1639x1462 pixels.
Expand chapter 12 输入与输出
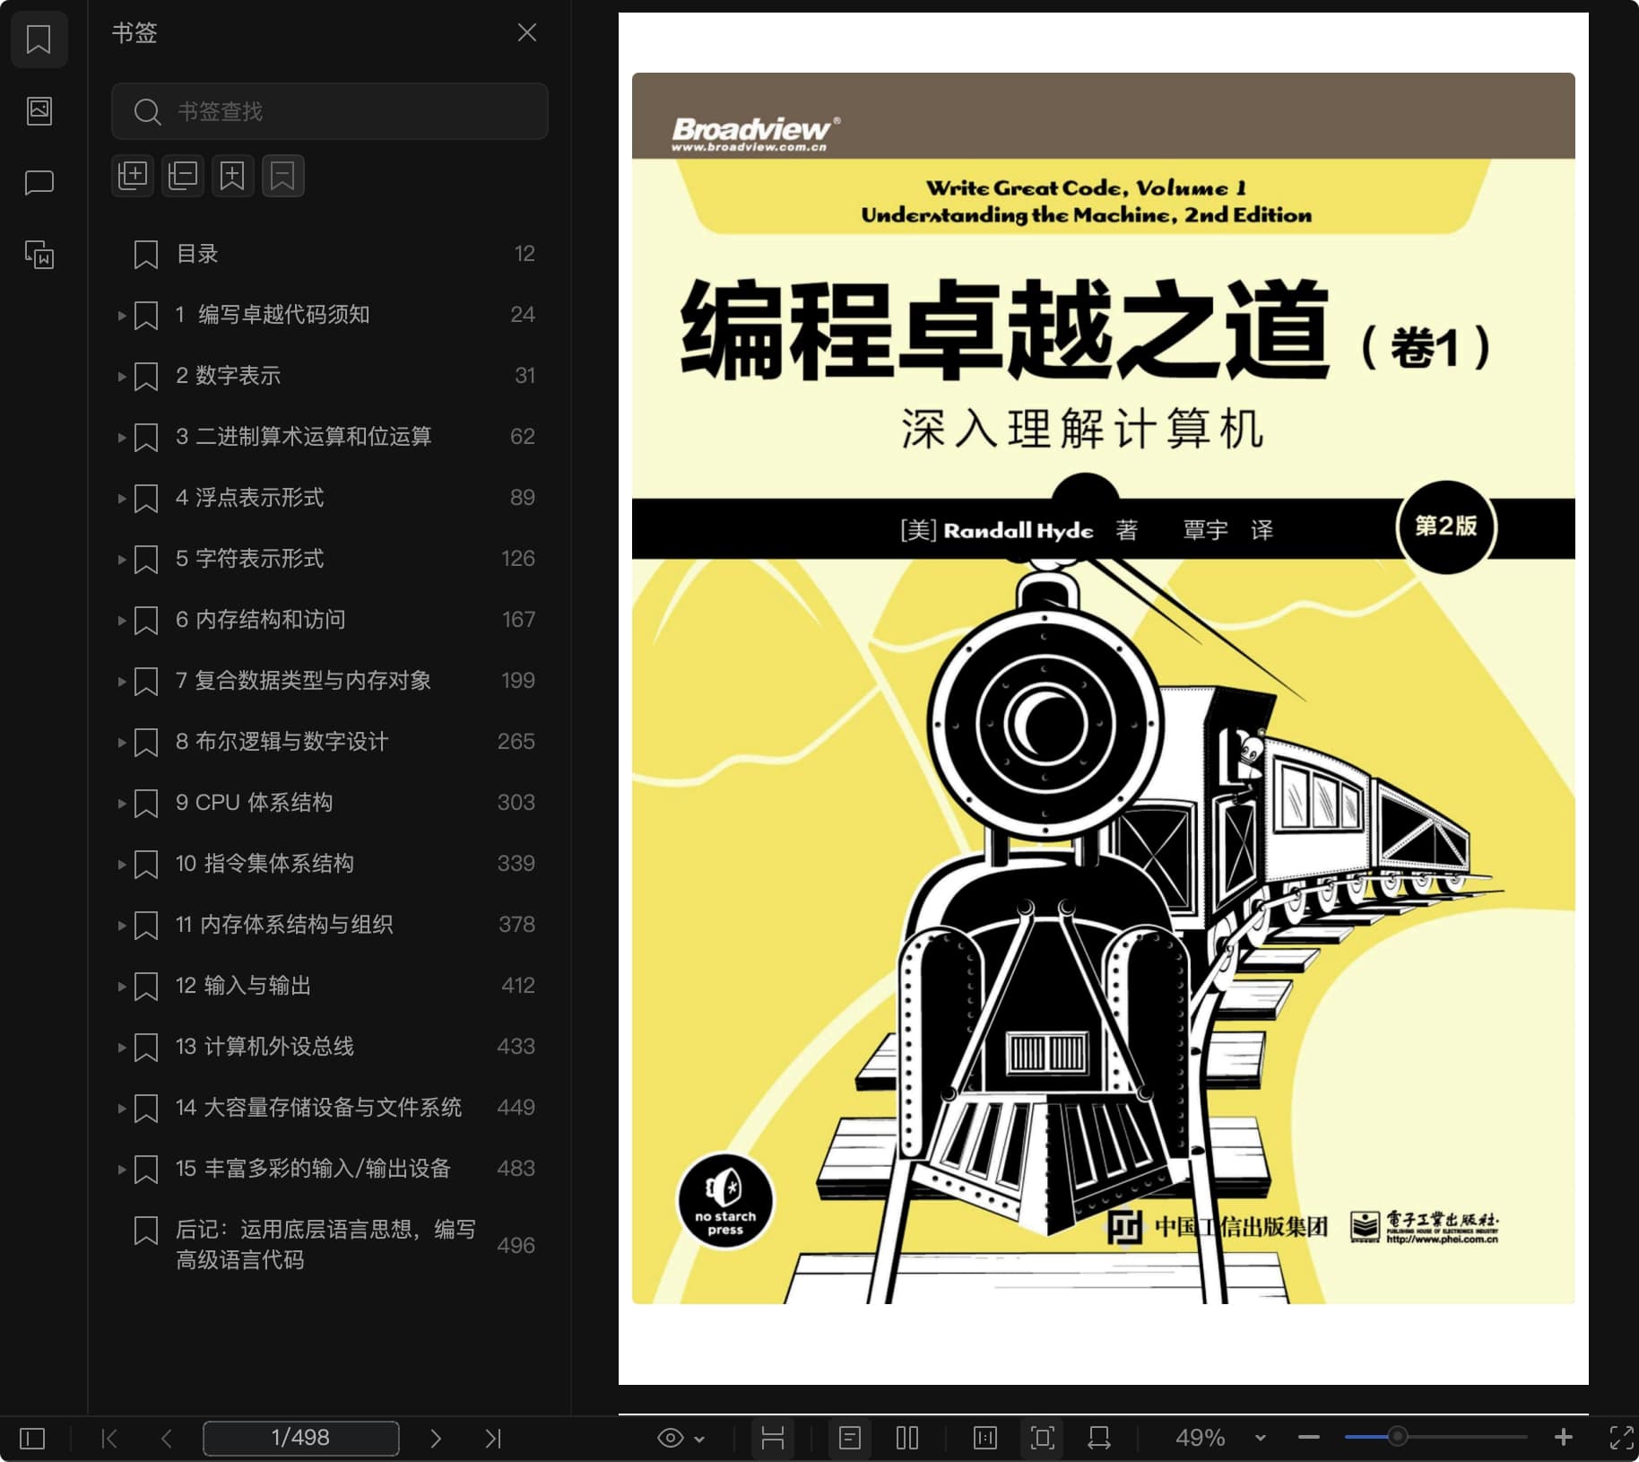(x=121, y=986)
